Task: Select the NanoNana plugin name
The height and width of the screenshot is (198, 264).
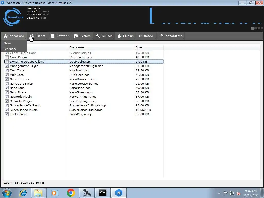Action: (17, 88)
